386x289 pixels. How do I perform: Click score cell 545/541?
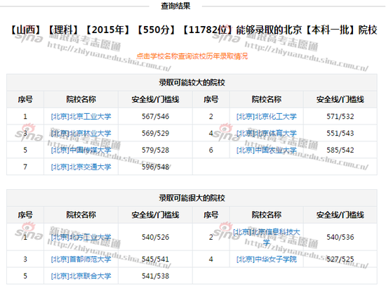tap(155, 259)
